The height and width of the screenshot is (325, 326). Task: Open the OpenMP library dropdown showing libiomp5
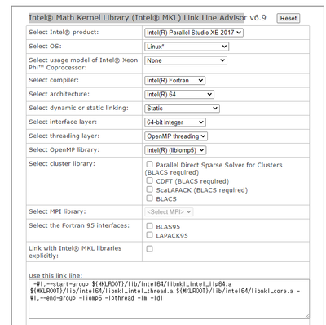(175, 150)
